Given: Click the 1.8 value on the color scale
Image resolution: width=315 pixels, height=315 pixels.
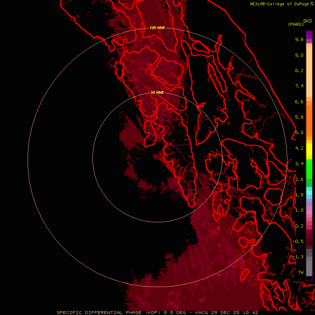Looking at the screenshot, I should click(299, 195).
